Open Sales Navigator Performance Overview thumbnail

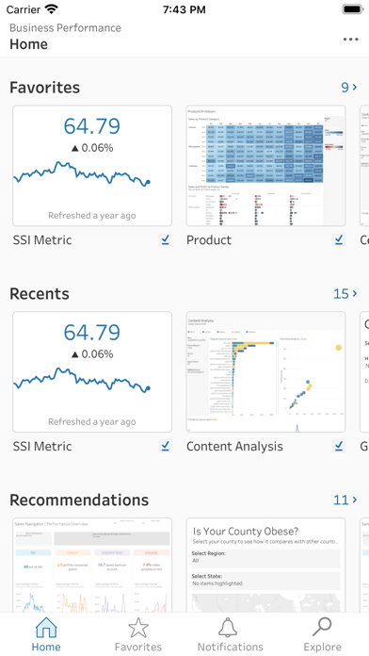click(92, 566)
